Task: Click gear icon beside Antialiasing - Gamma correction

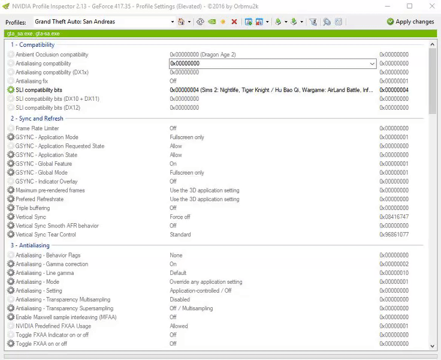Action: 11,264
